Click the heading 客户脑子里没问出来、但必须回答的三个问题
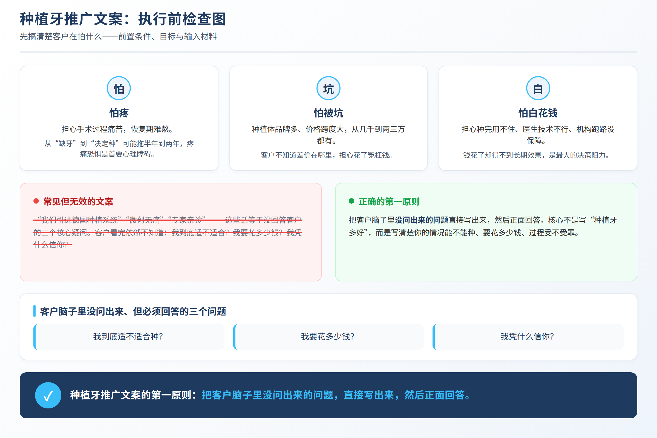 pyautogui.click(x=133, y=311)
